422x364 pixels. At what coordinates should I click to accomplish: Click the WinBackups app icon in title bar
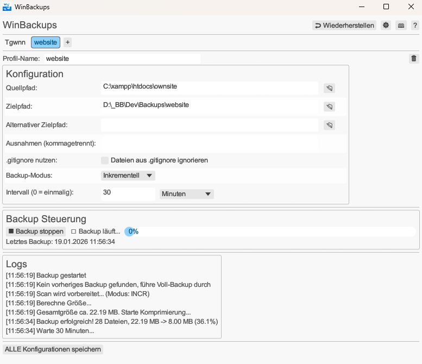(7, 7)
